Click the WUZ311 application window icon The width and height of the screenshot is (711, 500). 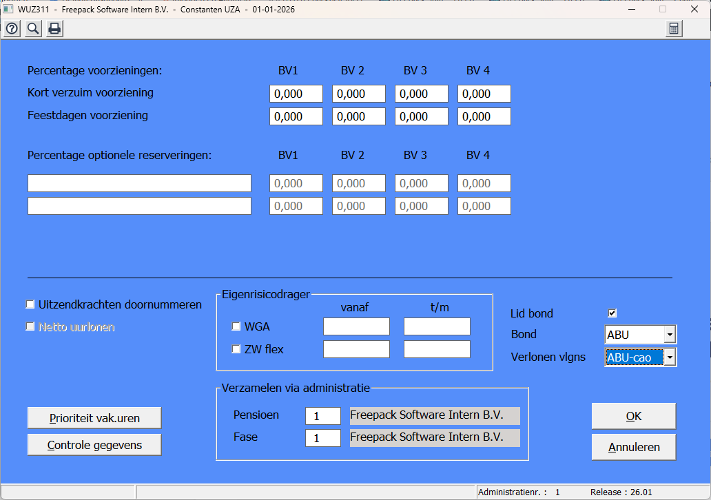tap(9, 9)
